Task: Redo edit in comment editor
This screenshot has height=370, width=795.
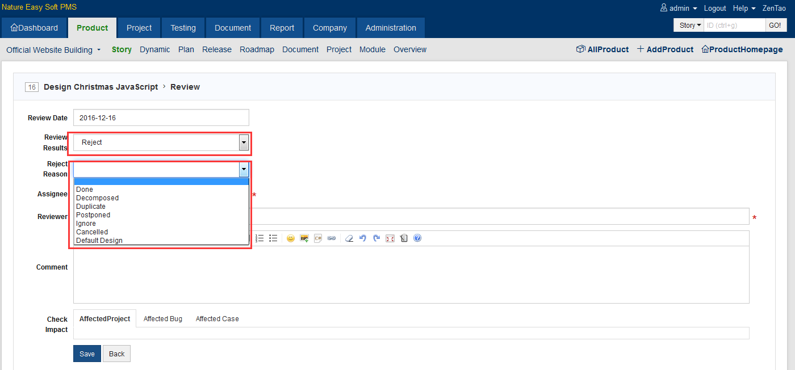Action: coord(376,238)
